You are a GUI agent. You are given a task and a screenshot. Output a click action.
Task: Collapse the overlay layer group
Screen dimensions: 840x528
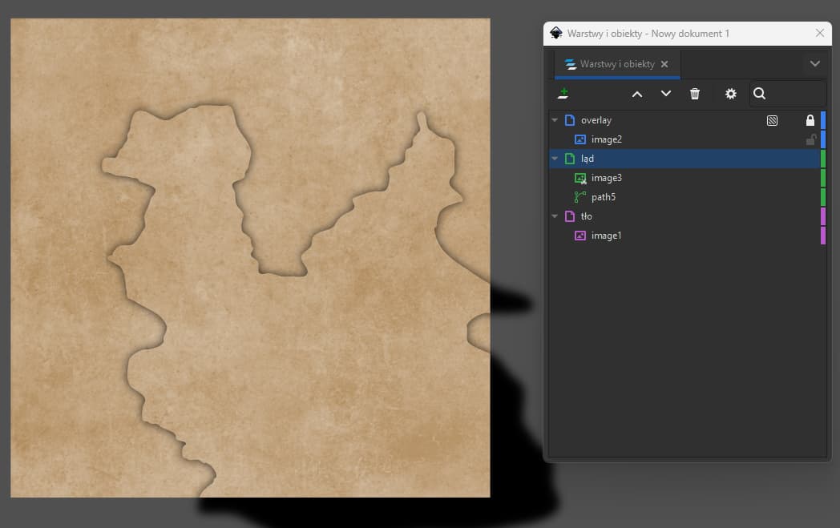click(555, 120)
